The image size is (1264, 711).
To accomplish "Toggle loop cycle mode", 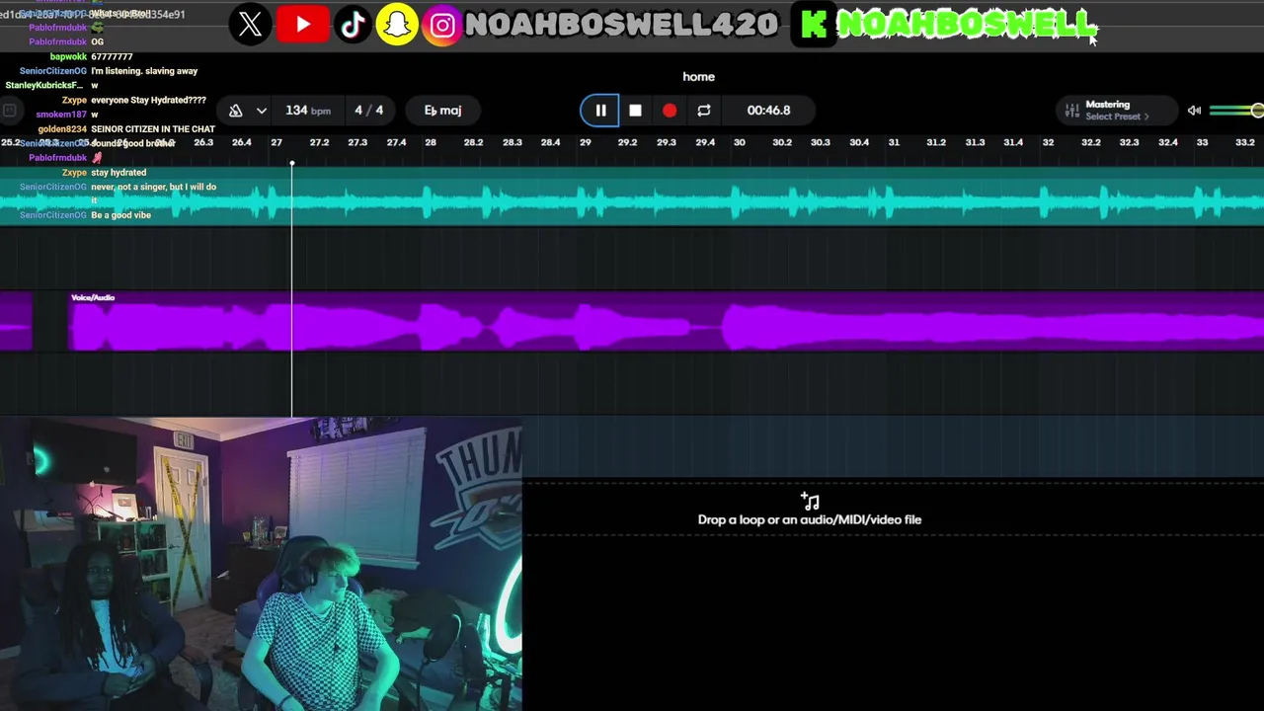I will (x=704, y=111).
